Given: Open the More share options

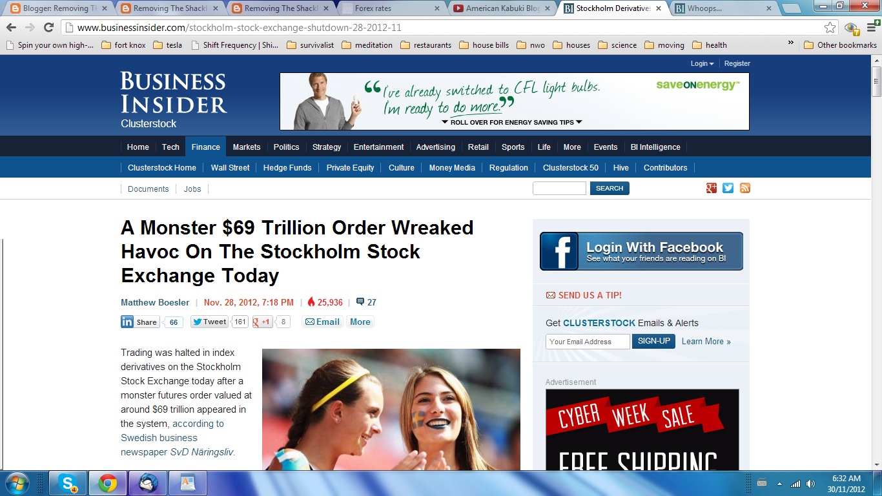Looking at the screenshot, I should pos(360,322).
